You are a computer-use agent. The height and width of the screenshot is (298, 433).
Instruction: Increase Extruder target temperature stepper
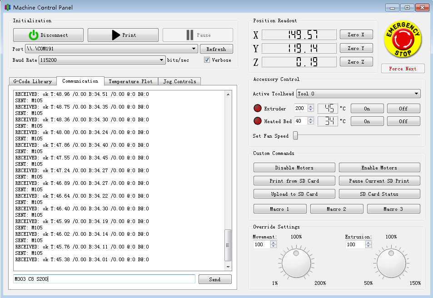point(311,106)
